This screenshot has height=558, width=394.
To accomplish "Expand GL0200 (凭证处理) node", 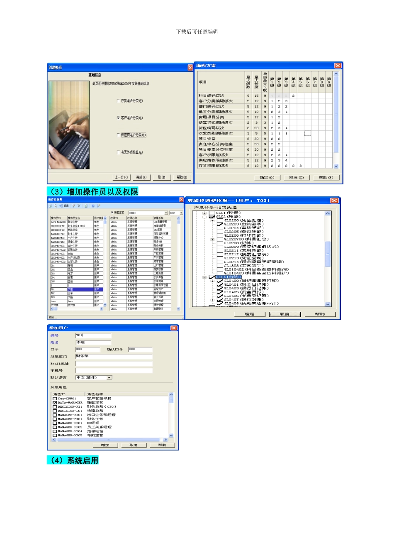I will pos(212,220).
